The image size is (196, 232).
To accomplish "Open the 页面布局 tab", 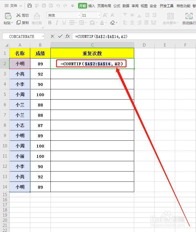I will click(x=104, y=6).
